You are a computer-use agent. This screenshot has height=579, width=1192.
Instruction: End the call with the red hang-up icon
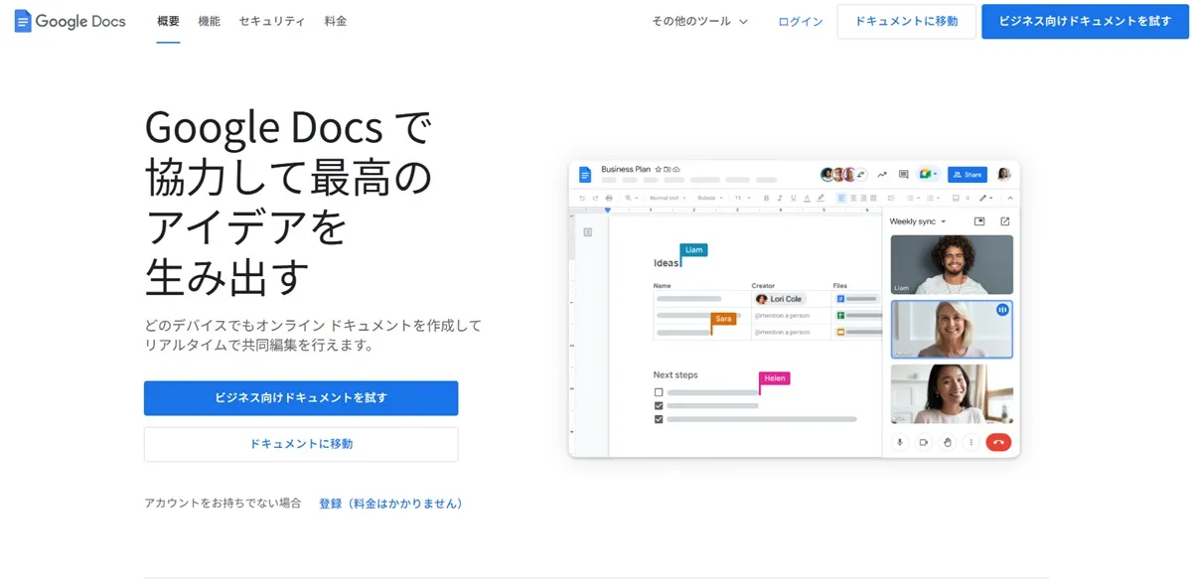(998, 443)
